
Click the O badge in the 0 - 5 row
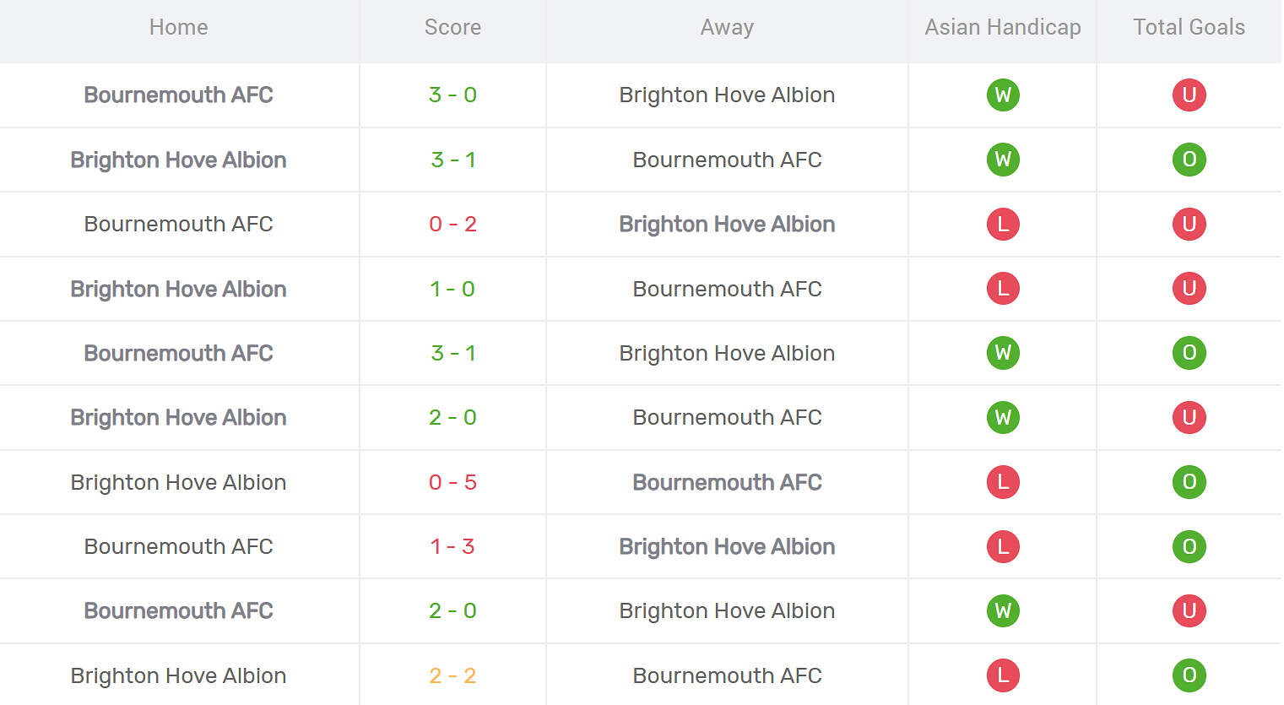[1189, 482]
